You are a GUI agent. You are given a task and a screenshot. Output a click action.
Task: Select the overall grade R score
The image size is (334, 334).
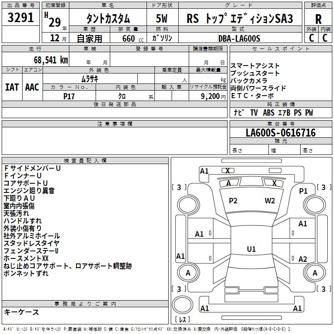tap(318, 20)
